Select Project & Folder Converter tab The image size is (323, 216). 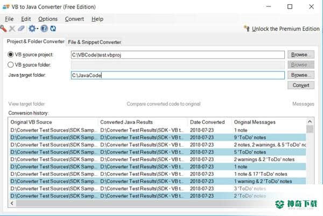click(36, 41)
